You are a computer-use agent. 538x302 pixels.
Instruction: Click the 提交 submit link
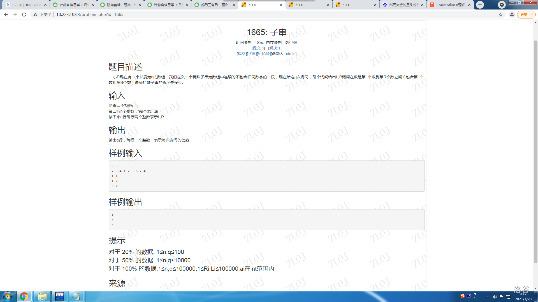242,54
